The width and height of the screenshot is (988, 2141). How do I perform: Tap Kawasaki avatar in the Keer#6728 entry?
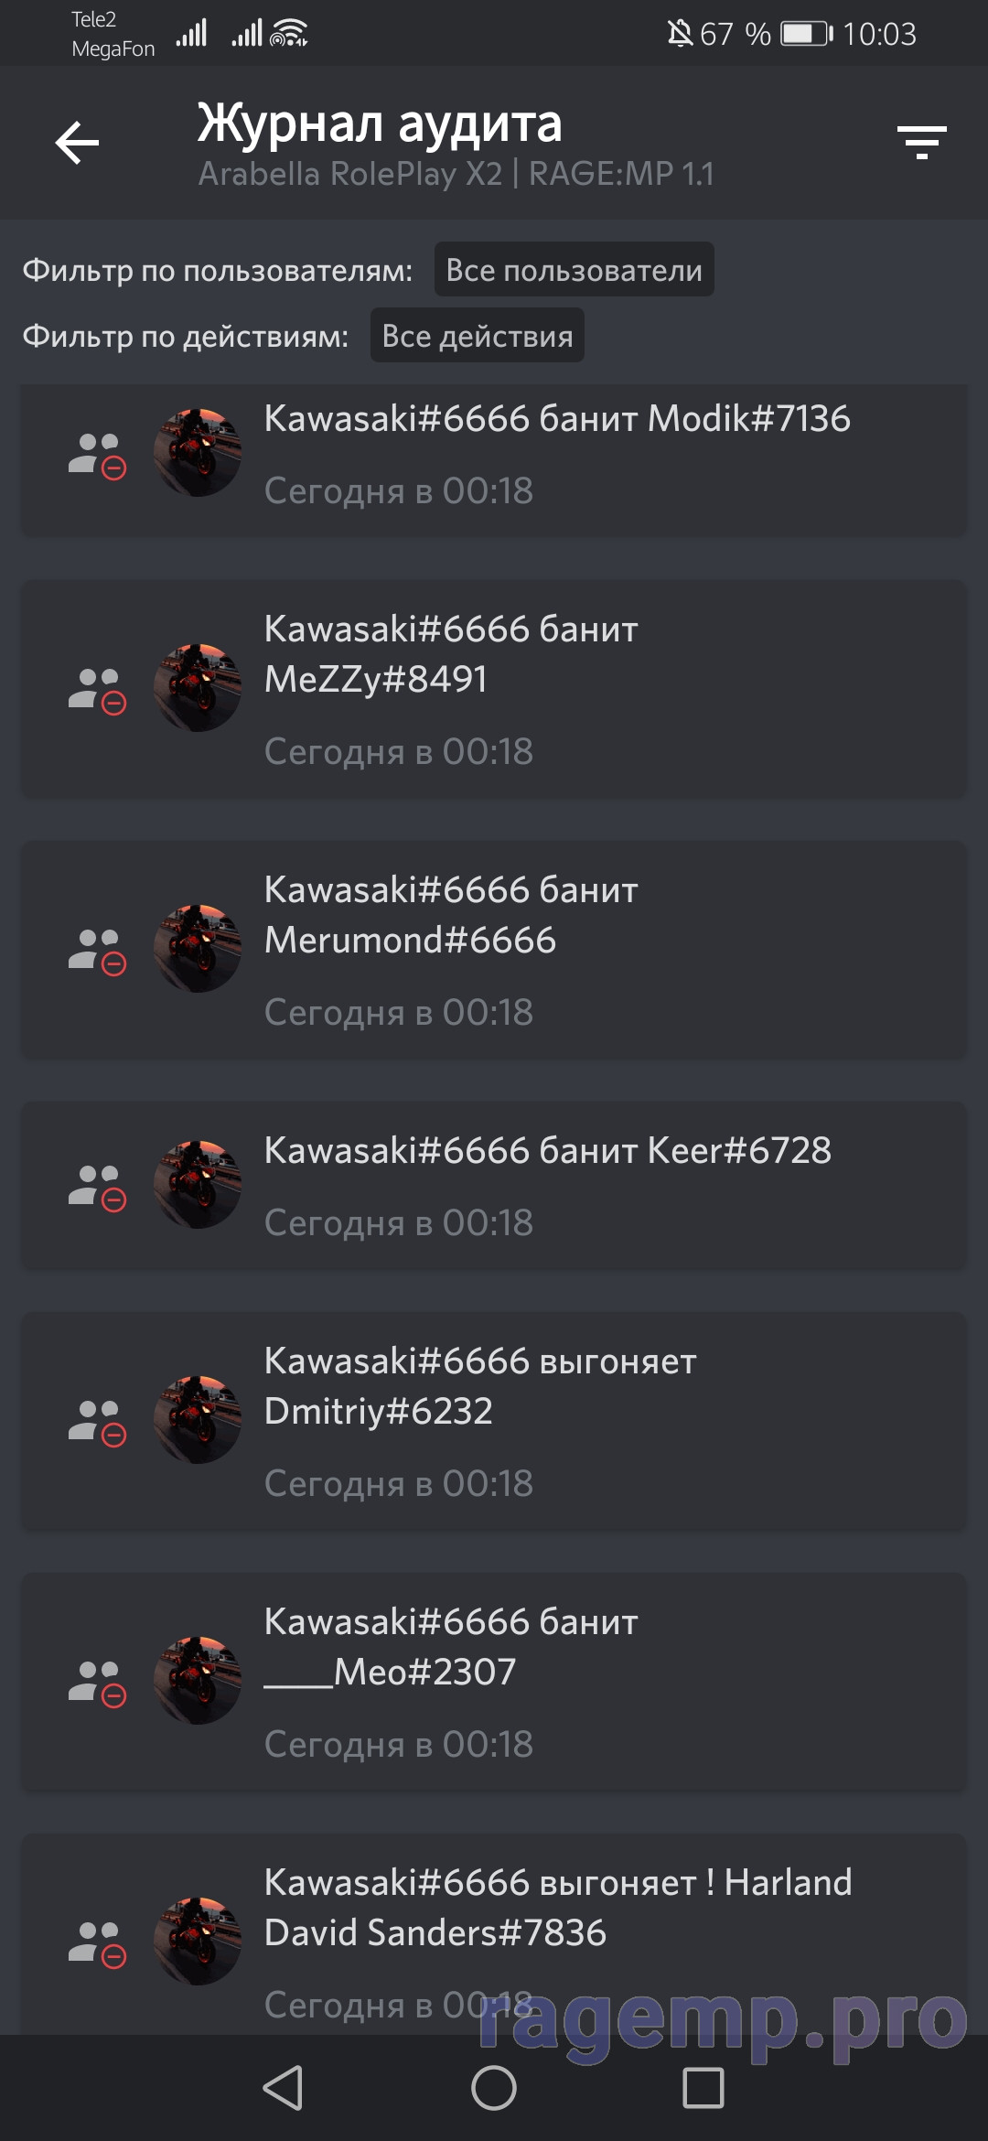point(198,1185)
